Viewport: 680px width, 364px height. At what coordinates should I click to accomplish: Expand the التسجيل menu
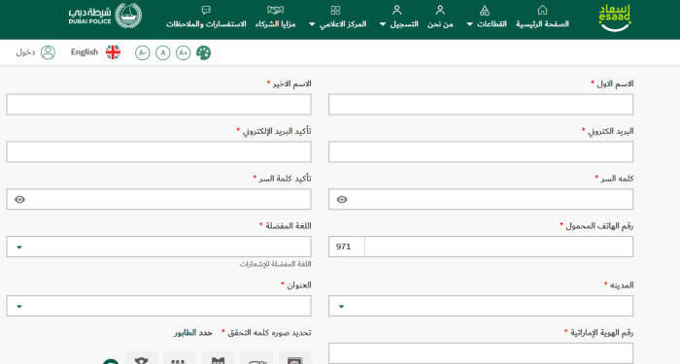[399, 17]
